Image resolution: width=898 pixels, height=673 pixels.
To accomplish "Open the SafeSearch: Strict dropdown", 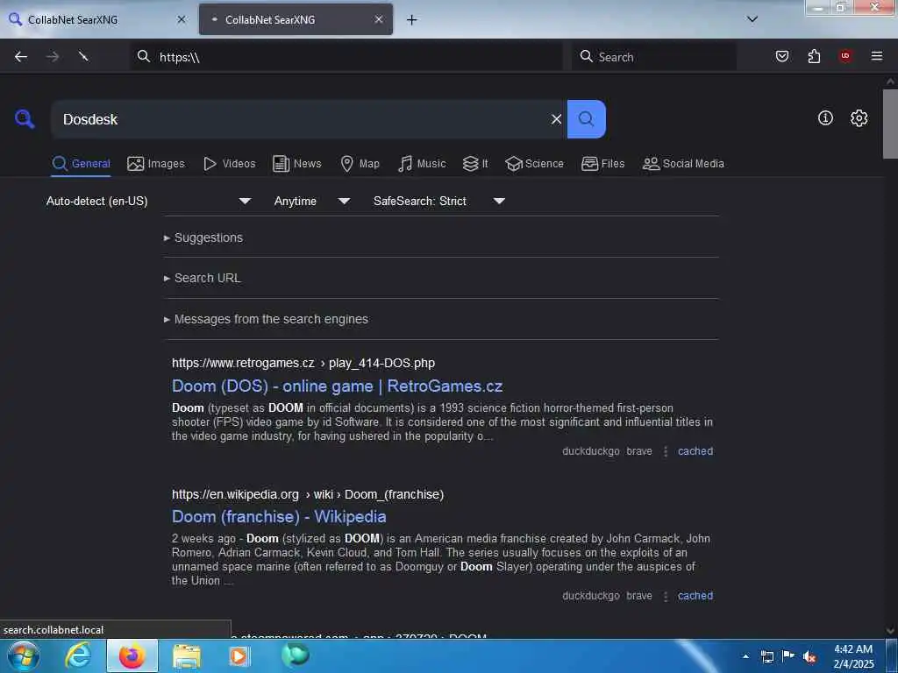I will (438, 201).
